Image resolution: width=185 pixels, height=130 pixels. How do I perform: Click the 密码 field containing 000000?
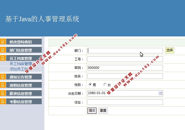pos(125,68)
